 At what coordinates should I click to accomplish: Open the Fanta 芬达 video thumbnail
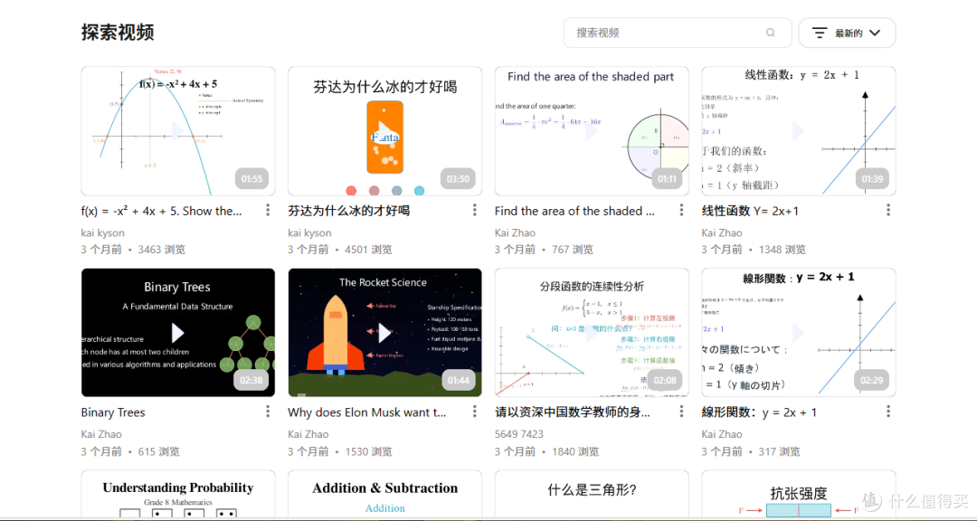click(385, 131)
